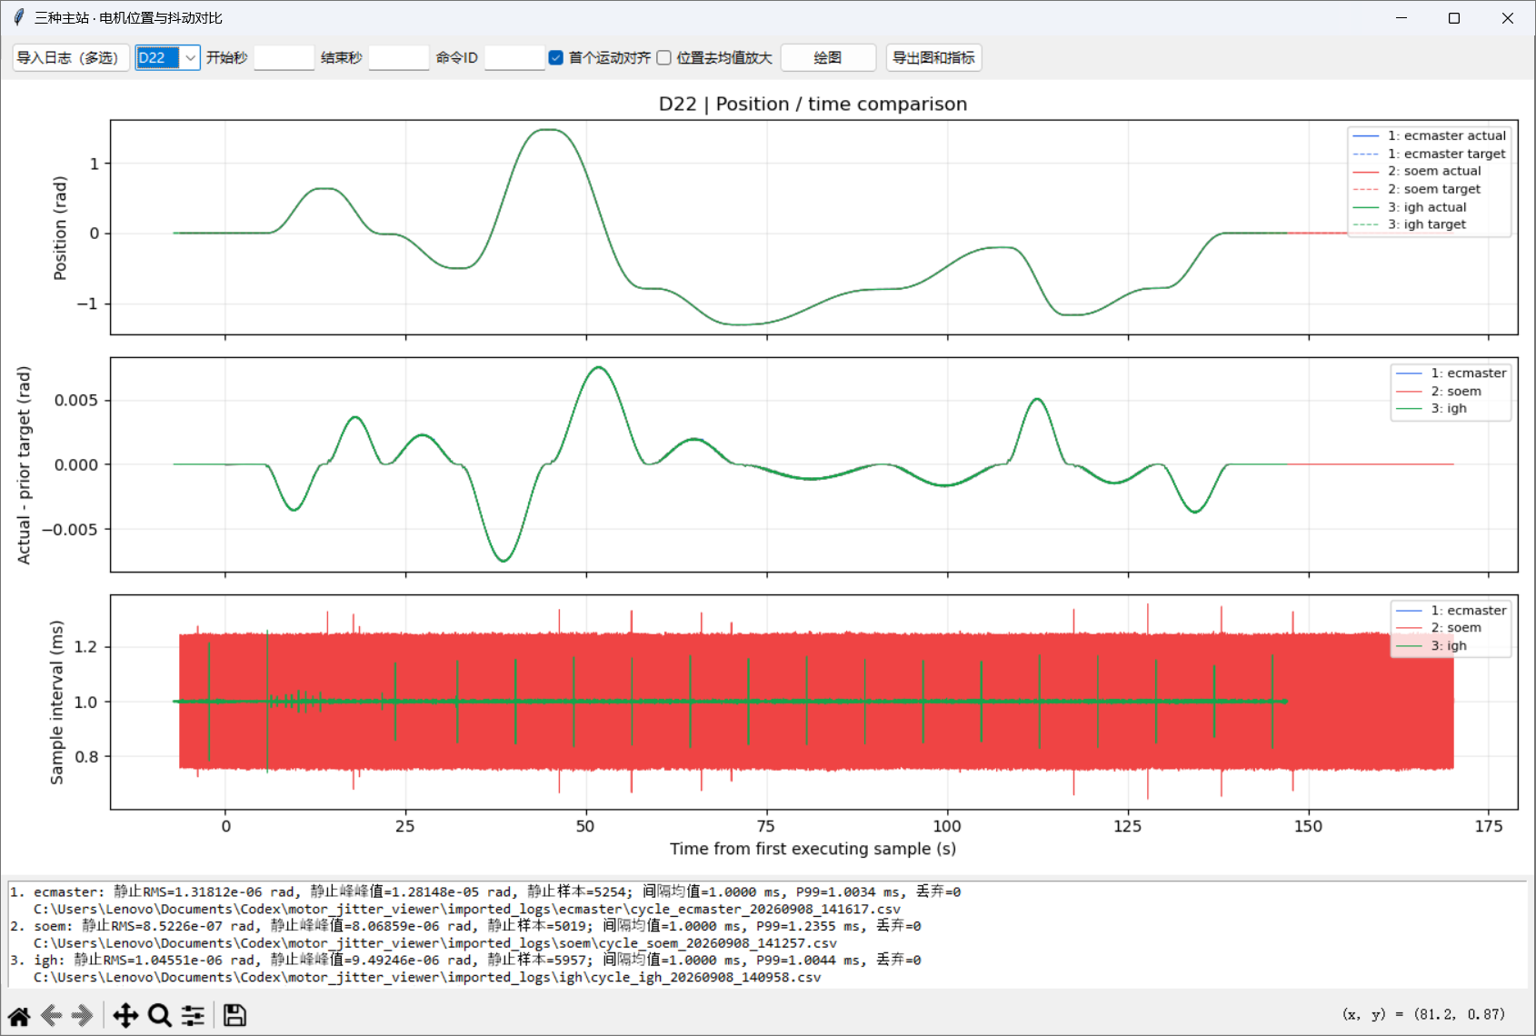Toggle the 首个运动对齐 checkbox

click(556, 57)
